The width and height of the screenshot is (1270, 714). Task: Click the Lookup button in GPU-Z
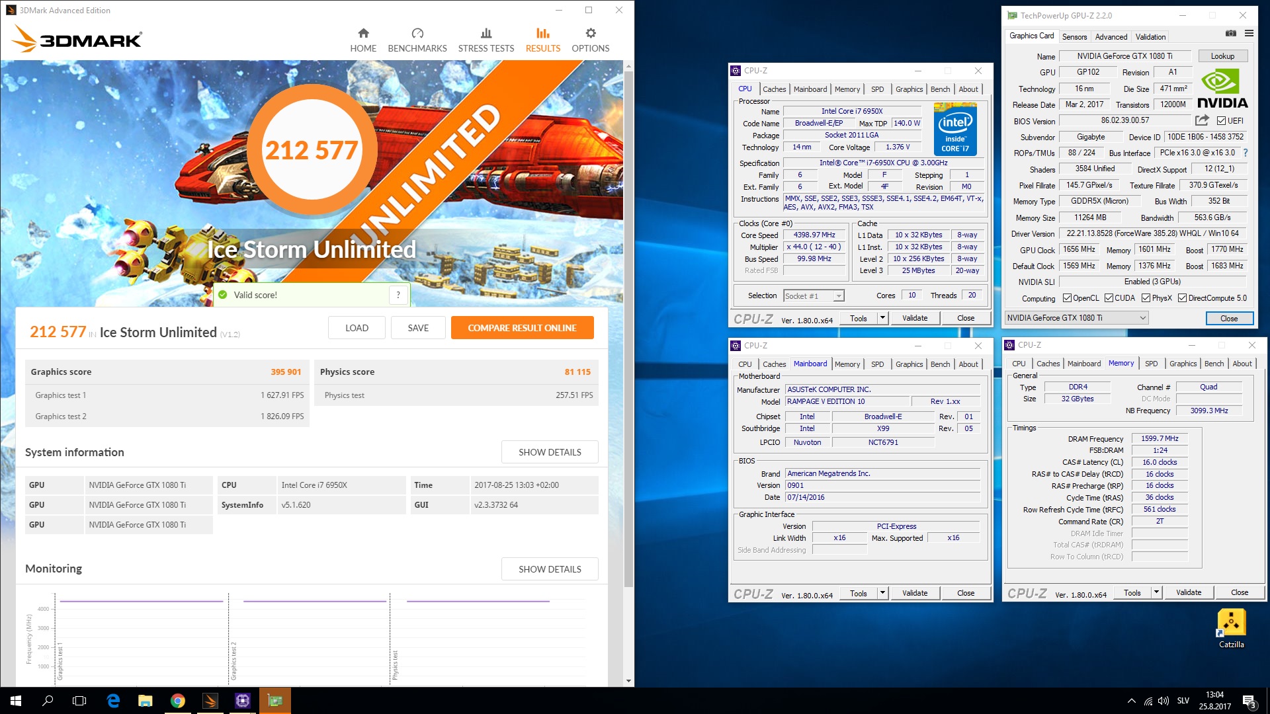[x=1222, y=56]
